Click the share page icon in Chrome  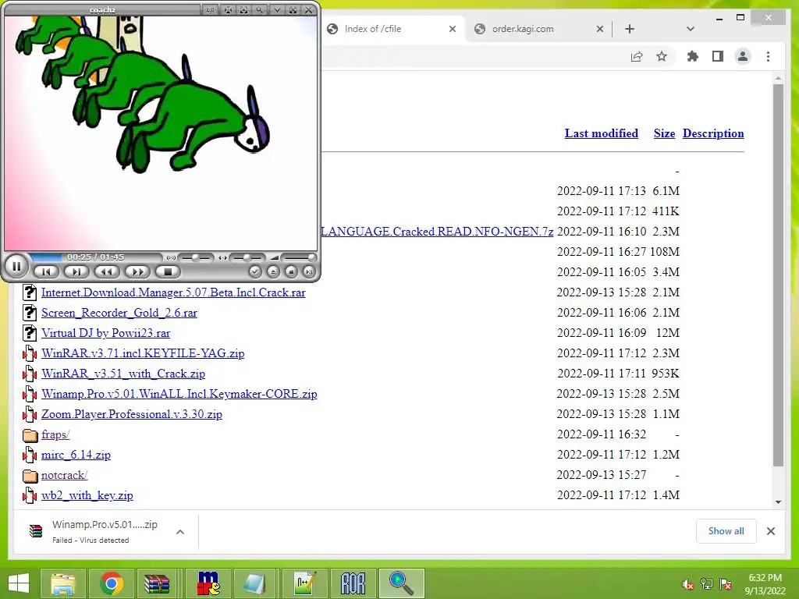[637, 56]
